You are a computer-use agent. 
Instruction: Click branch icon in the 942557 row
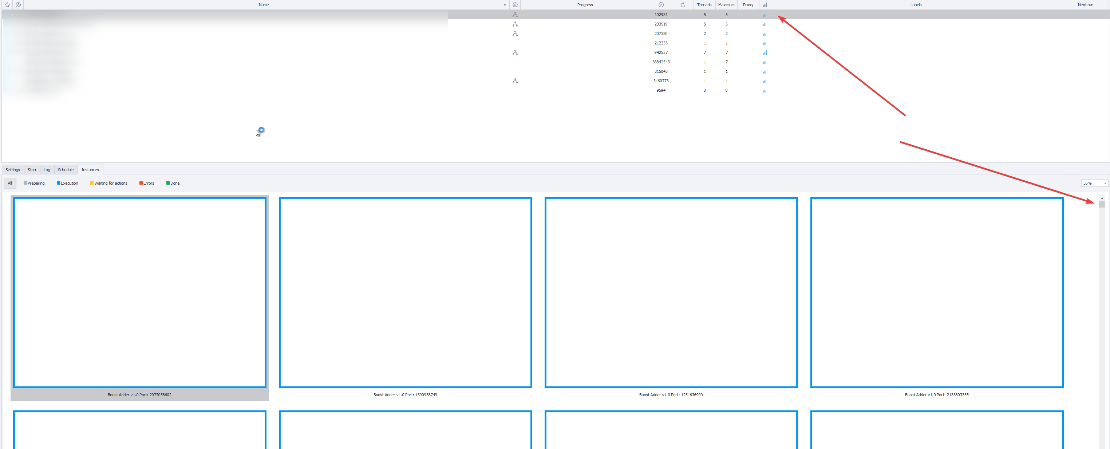515,52
